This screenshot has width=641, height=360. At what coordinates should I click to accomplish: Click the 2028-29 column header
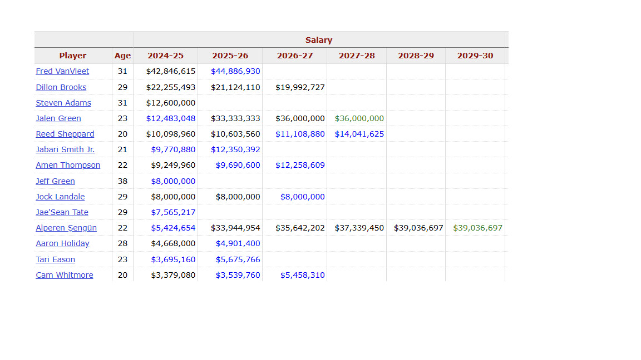tap(416, 56)
